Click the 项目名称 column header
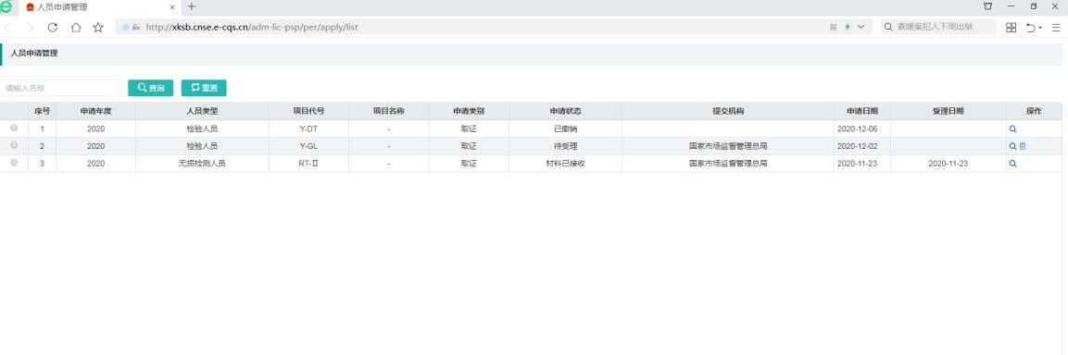Viewport: 1068px width, 355px height. (x=388, y=111)
